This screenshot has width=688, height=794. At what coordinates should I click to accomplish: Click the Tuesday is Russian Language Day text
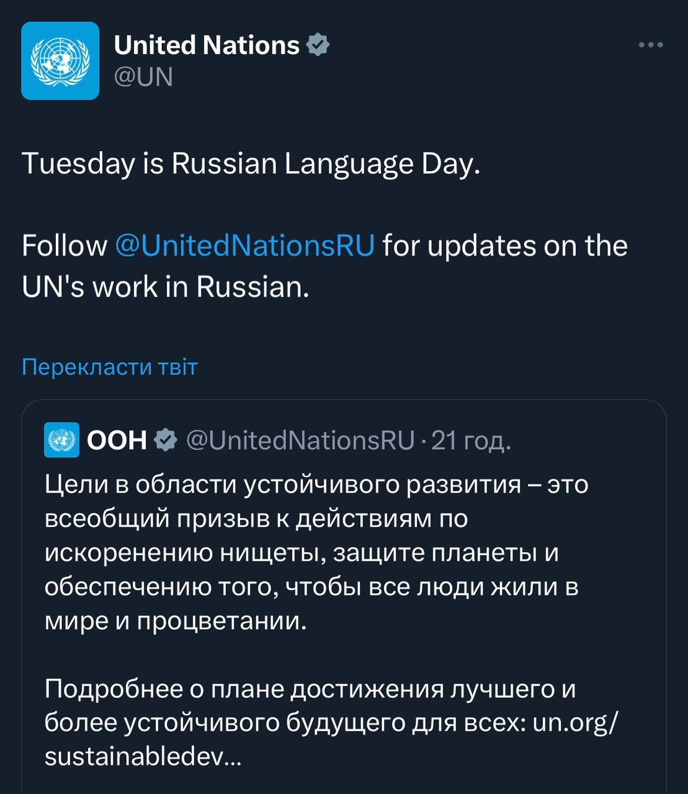tap(251, 164)
